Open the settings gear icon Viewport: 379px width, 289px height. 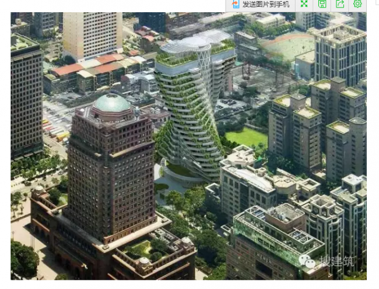pos(357,4)
